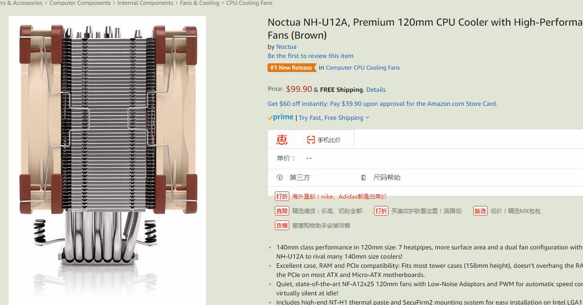Click the 攻略 red tag icon

point(282,225)
